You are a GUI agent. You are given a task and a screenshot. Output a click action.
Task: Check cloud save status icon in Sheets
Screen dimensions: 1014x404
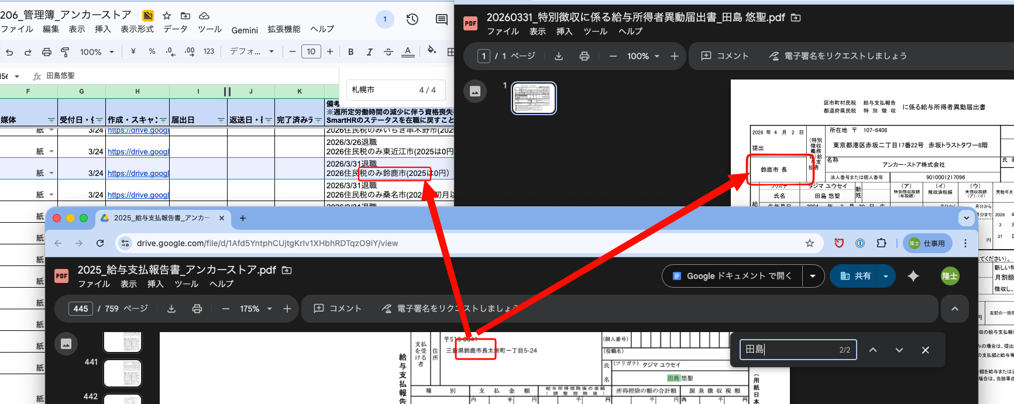[x=204, y=16]
